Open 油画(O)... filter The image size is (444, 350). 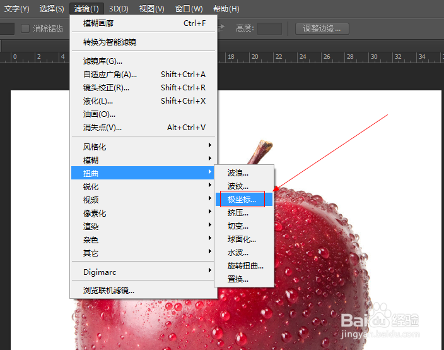(x=144, y=114)
